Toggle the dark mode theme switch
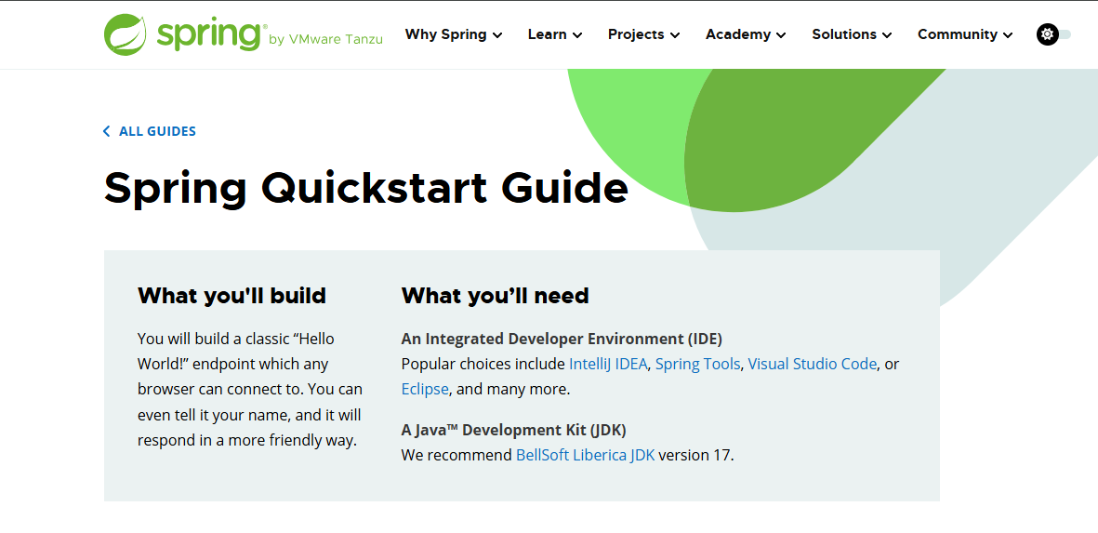This screenshot has height=533, width=1098. [1053, 34]
